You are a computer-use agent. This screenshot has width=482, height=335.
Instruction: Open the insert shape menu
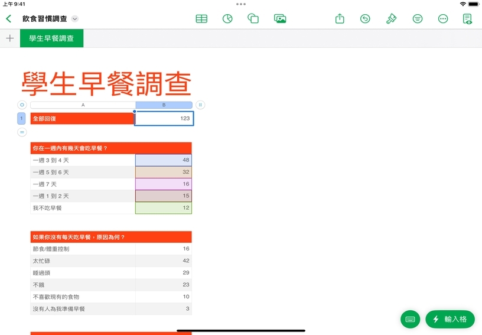point(253,19)
